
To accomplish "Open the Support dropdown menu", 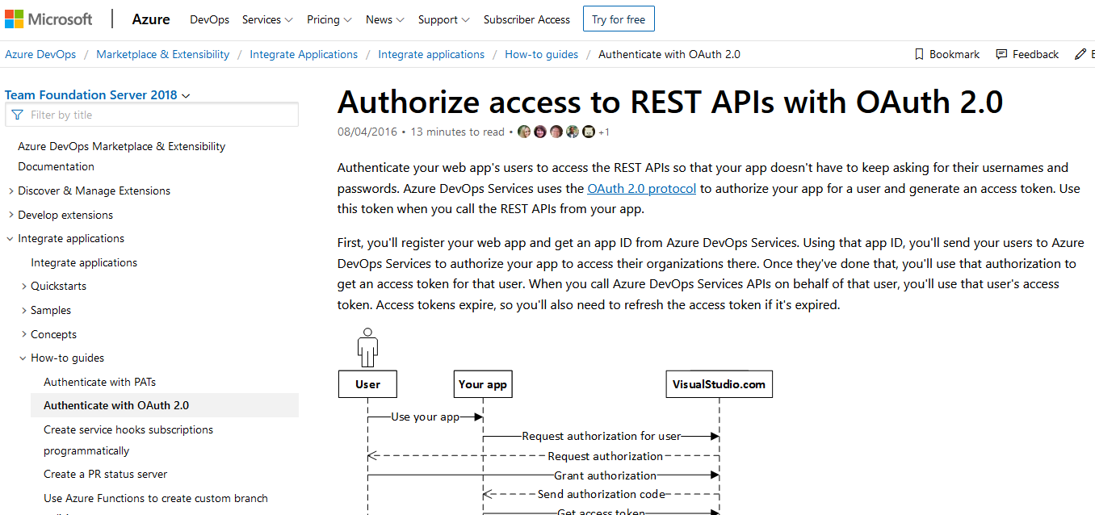I will pos(444,19).
